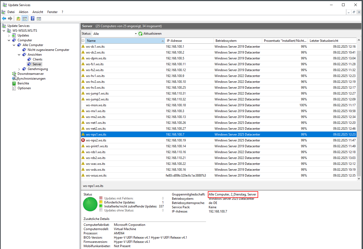The width and height of the screenshot is (363, 249).
Task: Click the blue Back arrow in toolbar
Action: pos(4,19)
